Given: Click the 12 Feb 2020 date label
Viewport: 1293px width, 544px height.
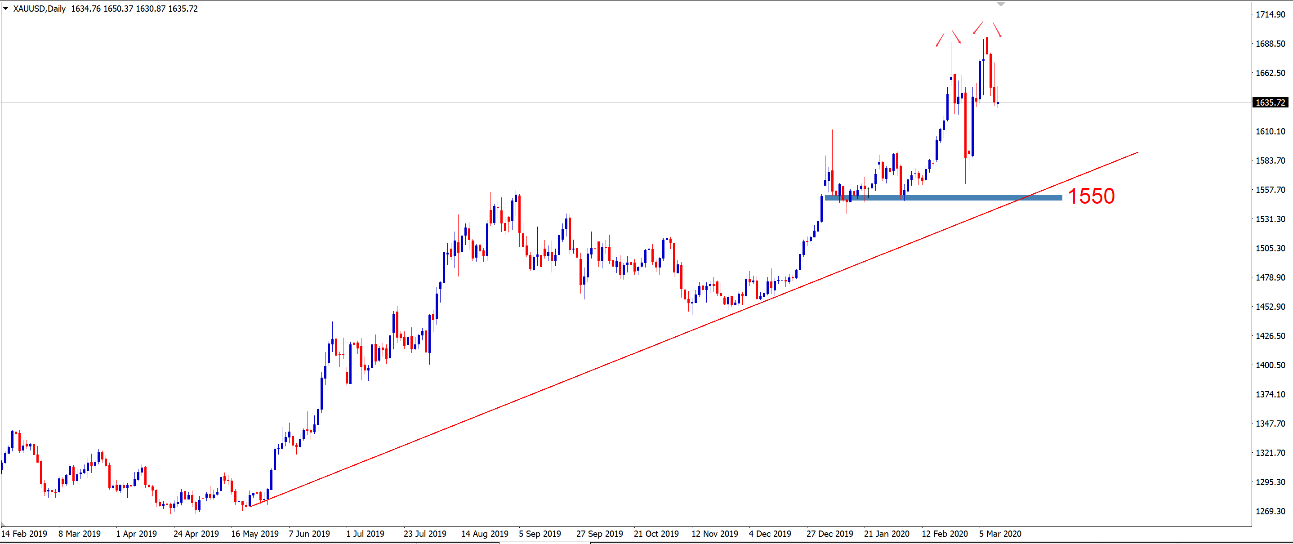Looking at the screenshot, I should click(x=945, y=534).
